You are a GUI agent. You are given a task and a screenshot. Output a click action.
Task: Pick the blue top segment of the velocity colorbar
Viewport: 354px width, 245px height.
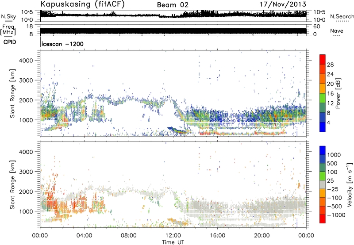click(323, 150)
